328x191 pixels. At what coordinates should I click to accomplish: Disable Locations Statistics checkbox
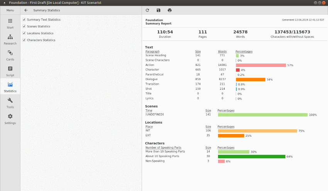[24, 34]
